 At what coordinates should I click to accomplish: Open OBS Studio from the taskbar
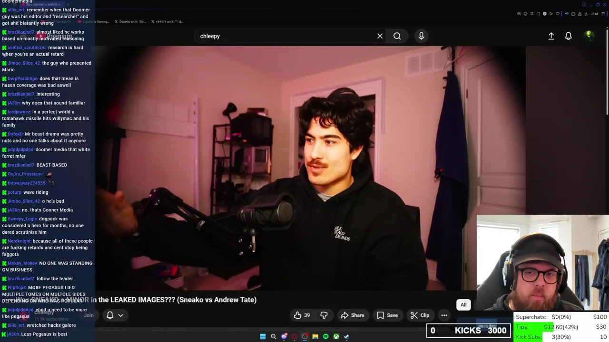(305, 336)
